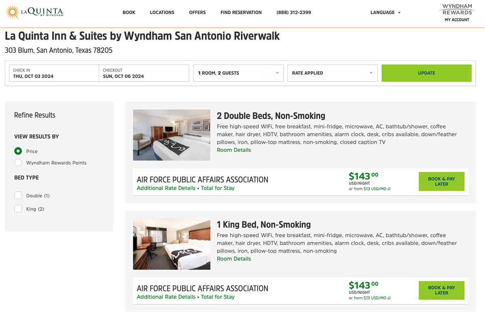Select Price radio button

click(x=18, y=151)
